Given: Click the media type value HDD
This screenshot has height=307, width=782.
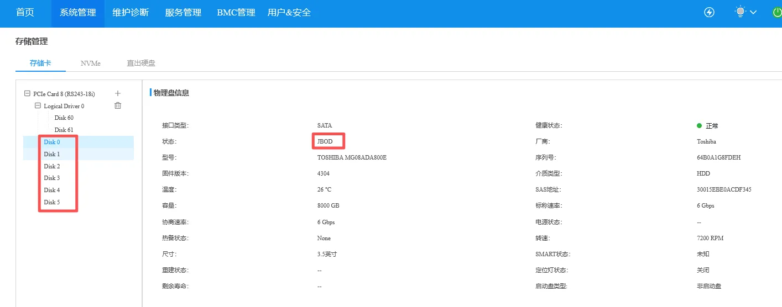Looking at the screenshot, I should (703, 173).
